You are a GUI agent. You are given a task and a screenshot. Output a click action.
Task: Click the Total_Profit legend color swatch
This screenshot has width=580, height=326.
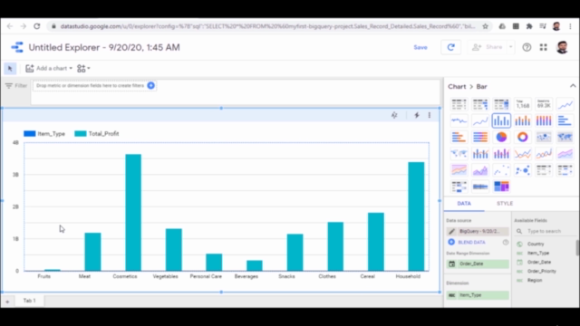point(81,134)
